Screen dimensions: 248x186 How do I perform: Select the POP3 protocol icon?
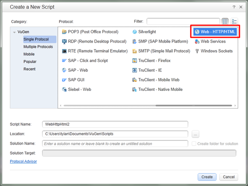[64, 32]
